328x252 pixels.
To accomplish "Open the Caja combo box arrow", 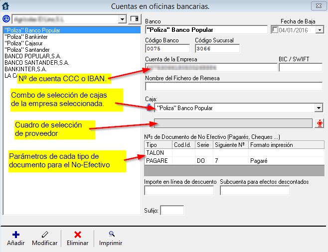I will coord(319,108).
